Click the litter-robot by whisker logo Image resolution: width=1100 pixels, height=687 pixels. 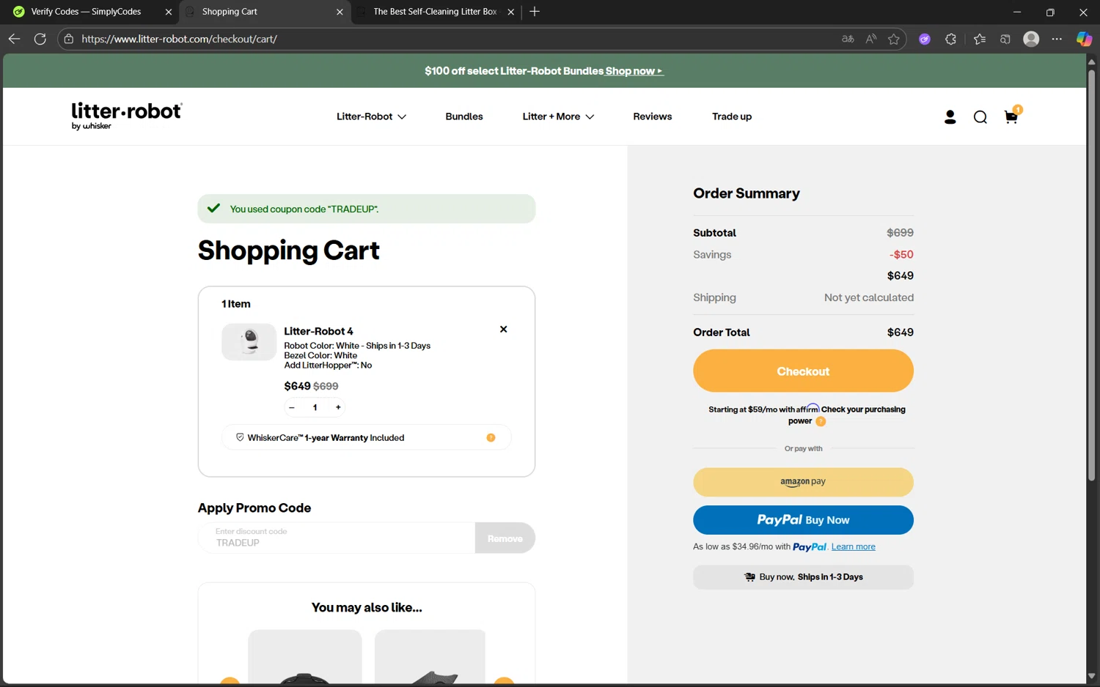pos(127,116)
